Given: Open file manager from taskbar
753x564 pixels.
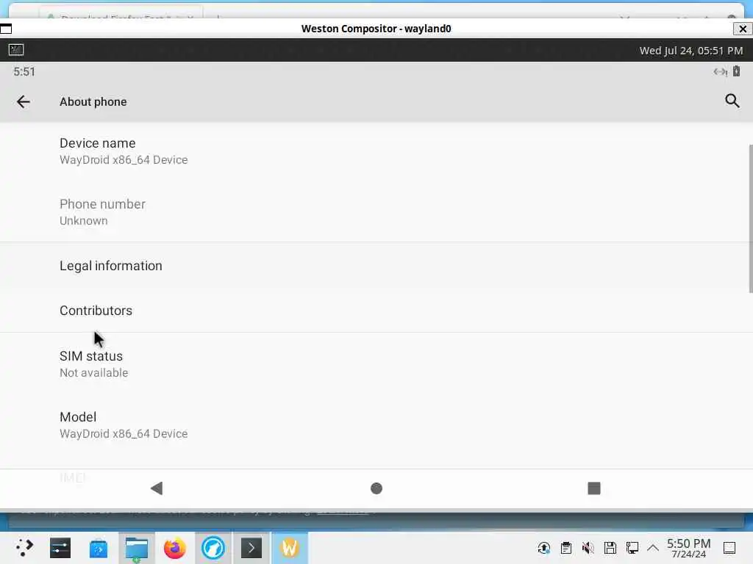Looking at the screenshot, I should pyautogui.click(x=137, y=548).
